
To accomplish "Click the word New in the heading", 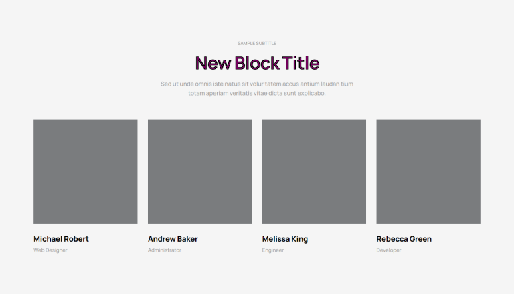I will click(x=213, y=63).
